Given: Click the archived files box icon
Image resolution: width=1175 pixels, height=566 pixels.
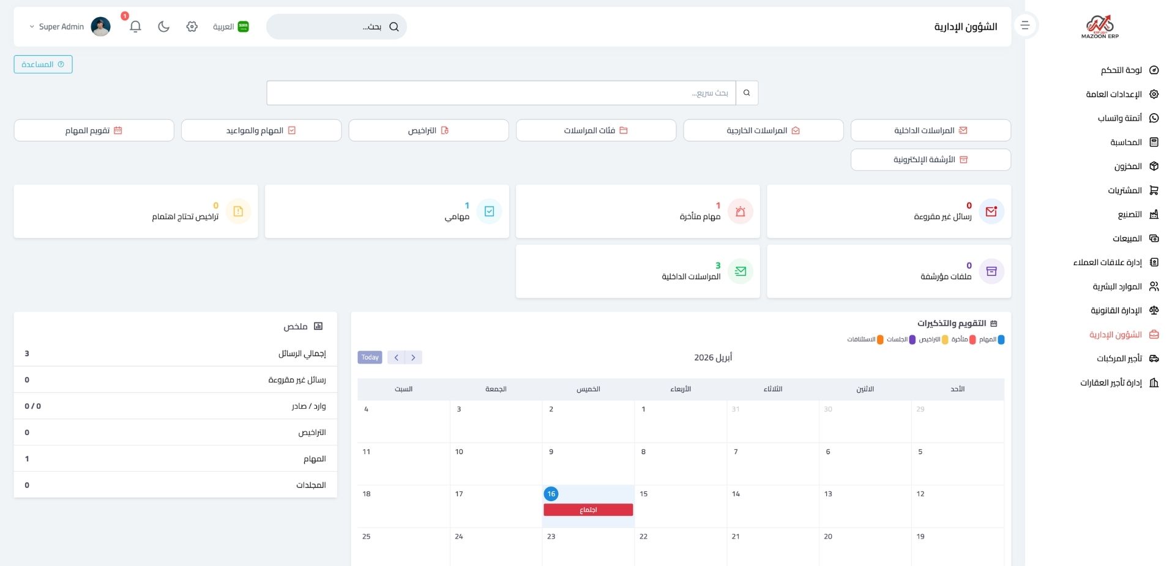Looking at the screenshot, I should pos(991,272).
